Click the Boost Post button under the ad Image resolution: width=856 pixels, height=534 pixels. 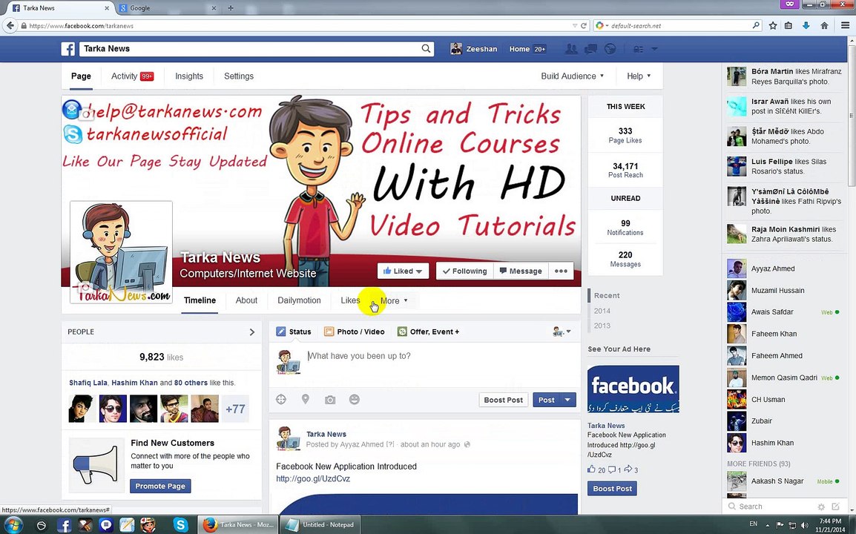612,489
